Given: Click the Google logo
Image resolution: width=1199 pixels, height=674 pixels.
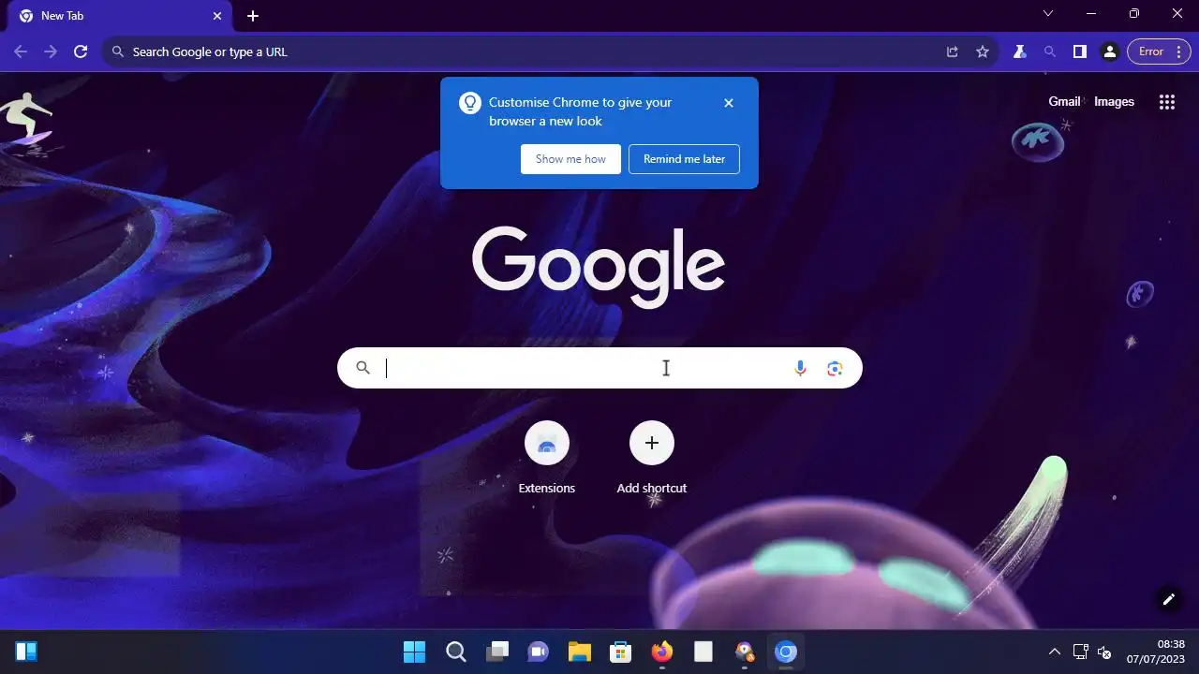Looking at the screenshot, I should tap(599, 266).
